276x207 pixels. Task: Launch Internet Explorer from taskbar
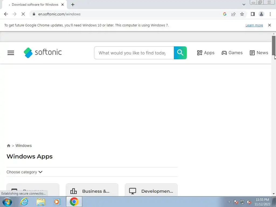point(24,202)
